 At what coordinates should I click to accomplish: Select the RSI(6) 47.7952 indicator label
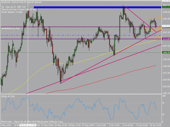point(8,96)
